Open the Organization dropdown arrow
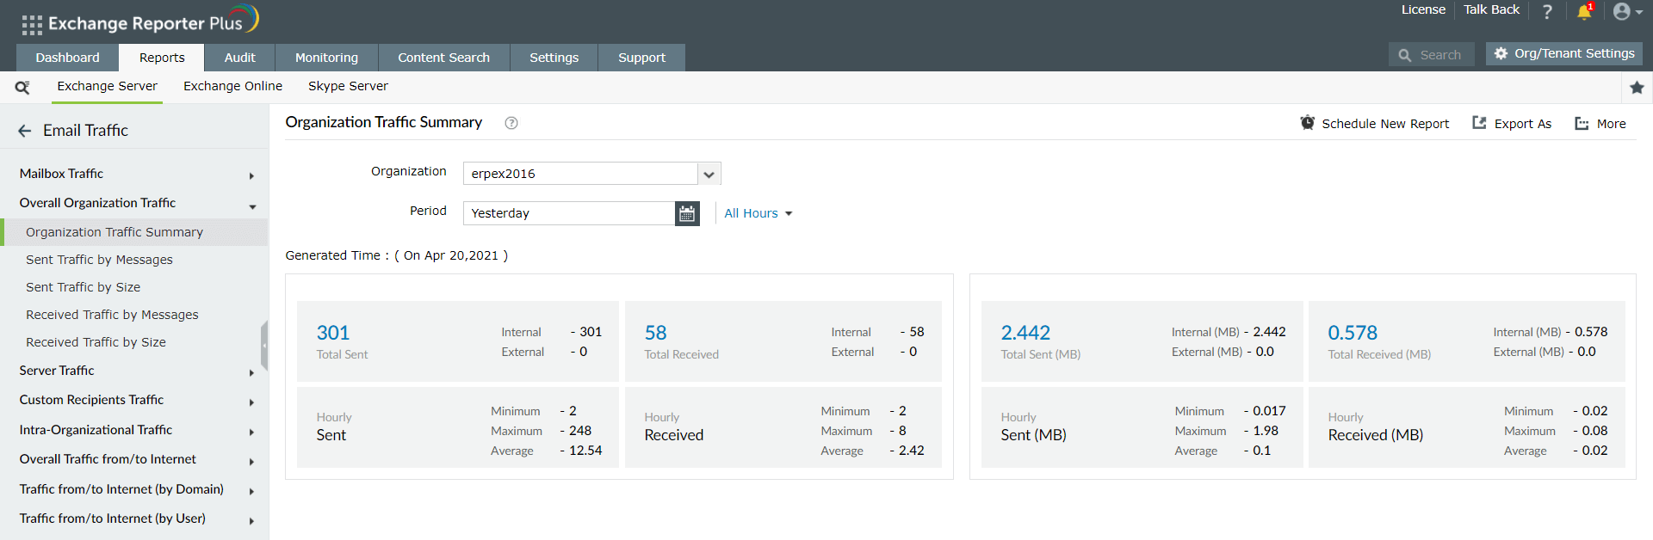Viewport: 1653px width, 540px height. tap(709, 174)
